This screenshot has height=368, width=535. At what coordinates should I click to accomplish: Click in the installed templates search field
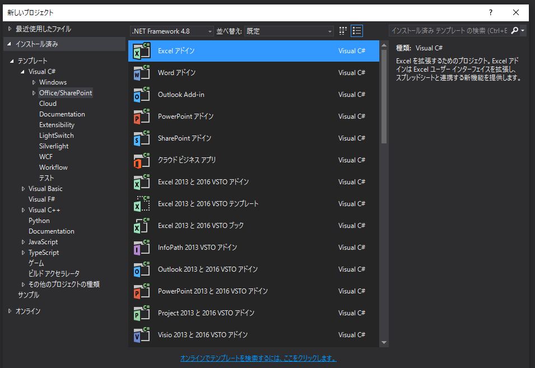[449, 31]
